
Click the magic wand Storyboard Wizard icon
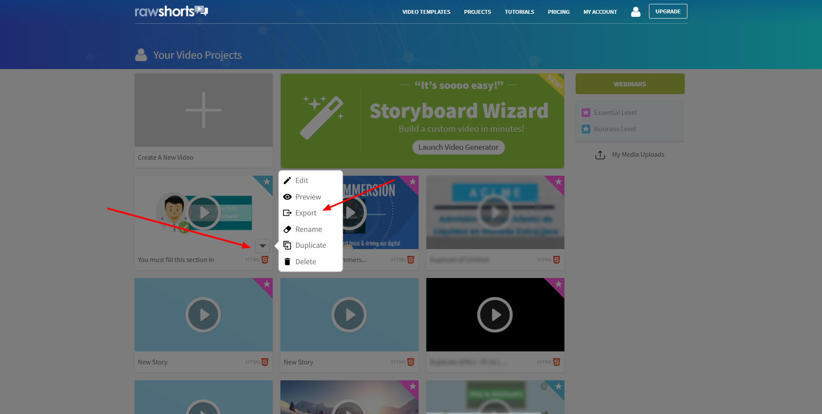click(x=323, y=117)
